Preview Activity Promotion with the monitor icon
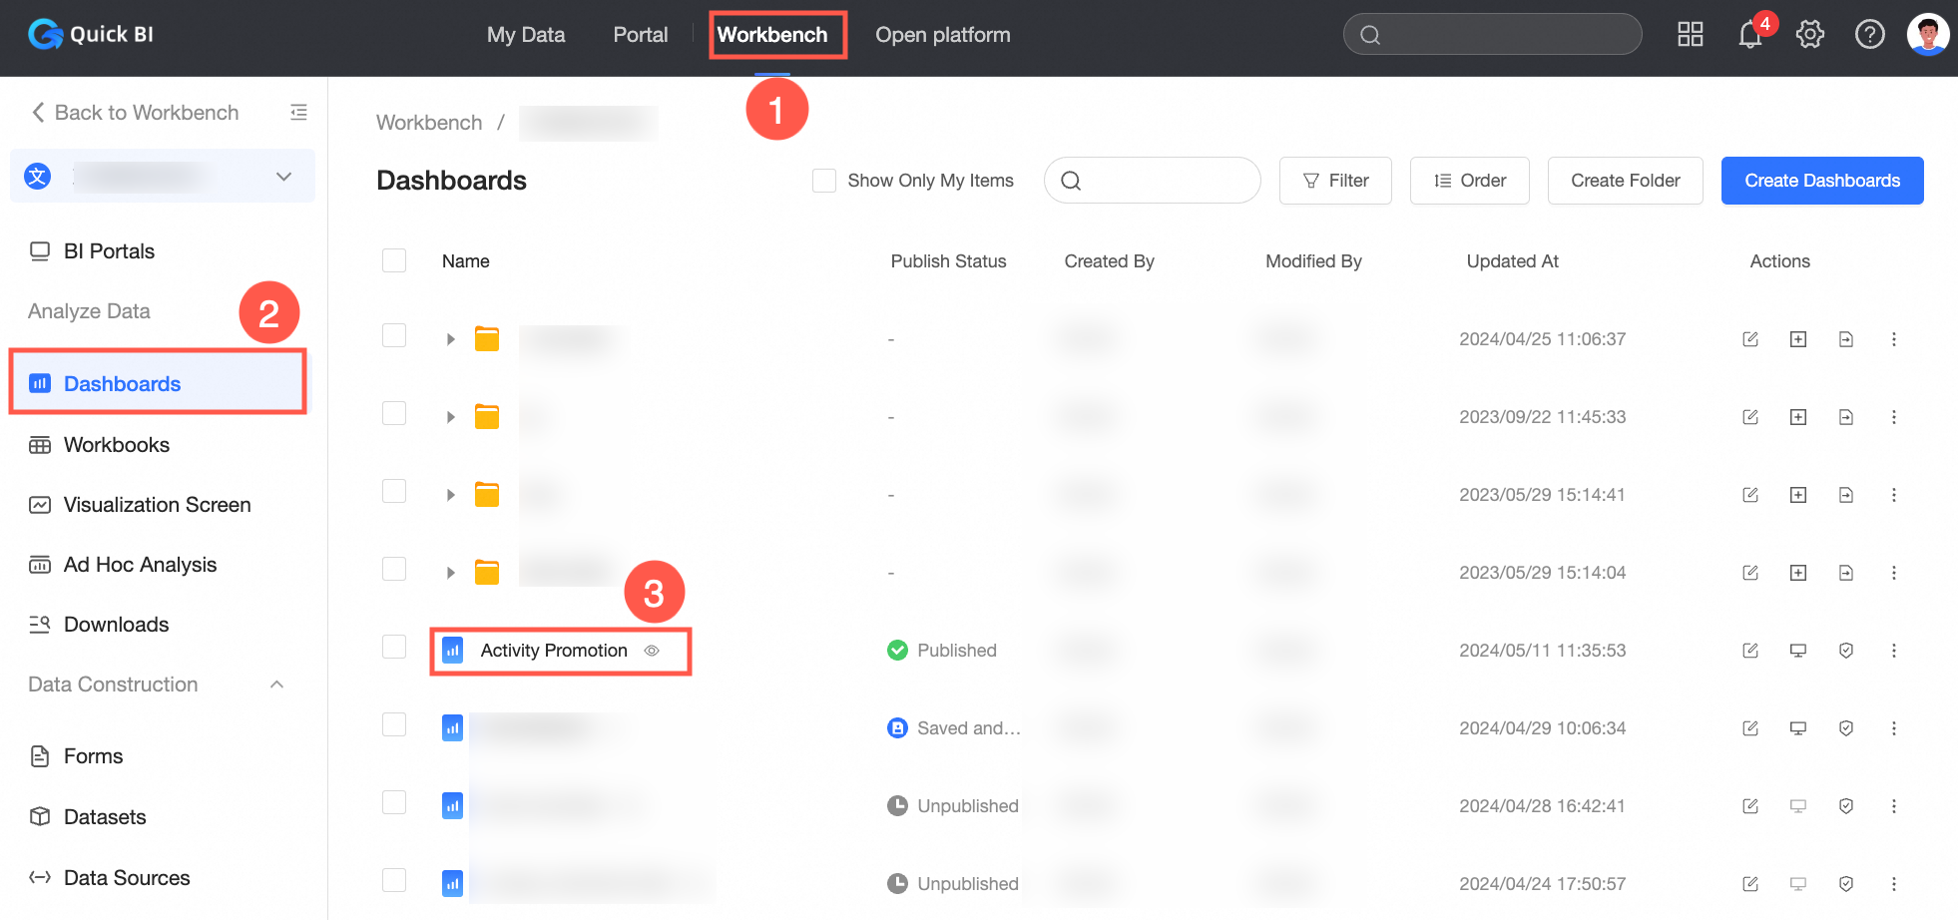This screenshot has width=1958, height=920. click(1798, 651)
